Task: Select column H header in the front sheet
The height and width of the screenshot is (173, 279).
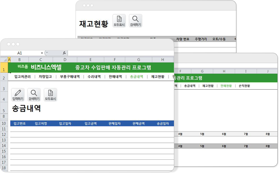Action: 163,59
